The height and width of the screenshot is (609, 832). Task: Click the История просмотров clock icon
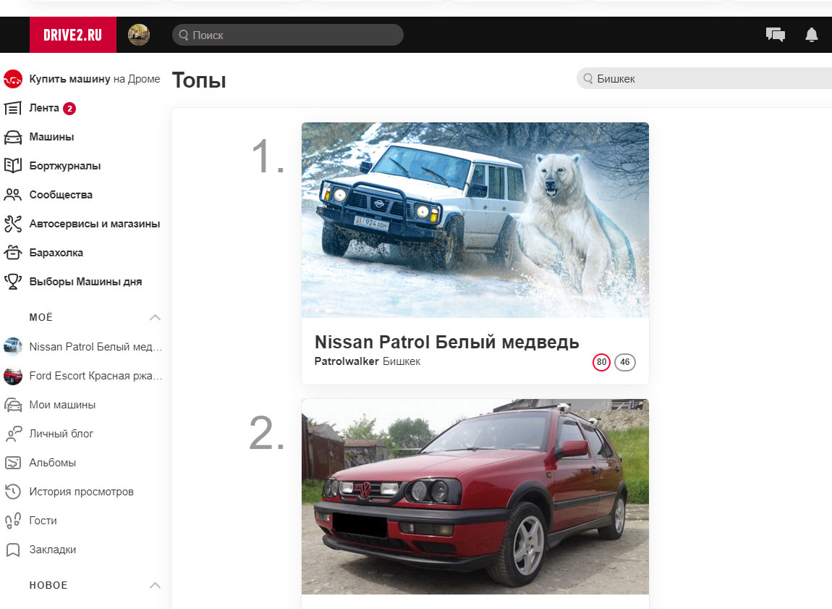tap(13, 492)
